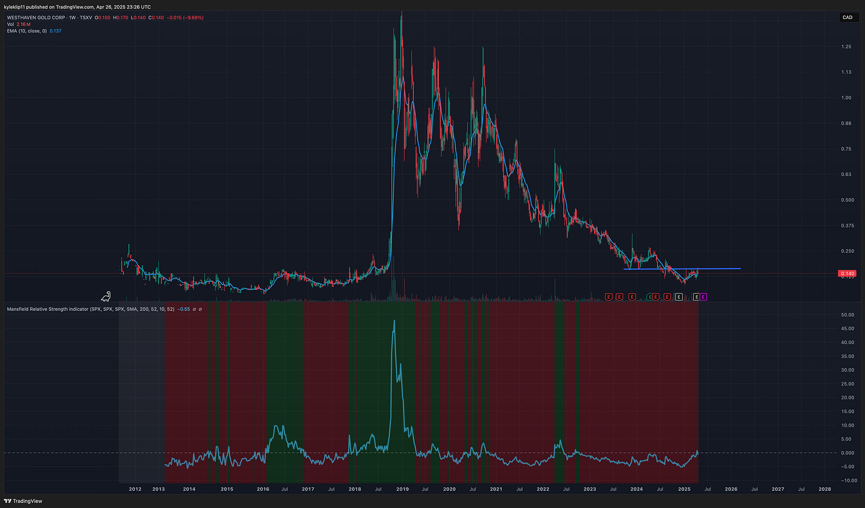The height and width of the screenshot is (508, 865).
Task: Click the 2021 time axis label
Action: [x=495, y=489]
